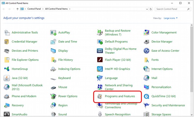This screenshot has width=194, height=117.
Task: Open the Ease of Access Center icon
Action: coord(146,51)
